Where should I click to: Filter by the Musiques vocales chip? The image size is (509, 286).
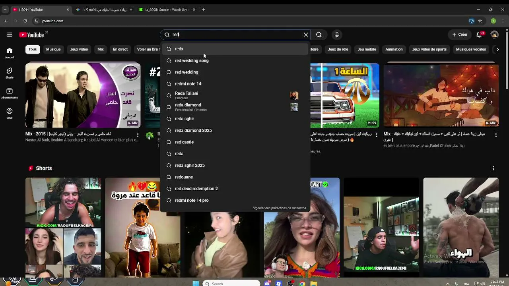coord(471,49)
